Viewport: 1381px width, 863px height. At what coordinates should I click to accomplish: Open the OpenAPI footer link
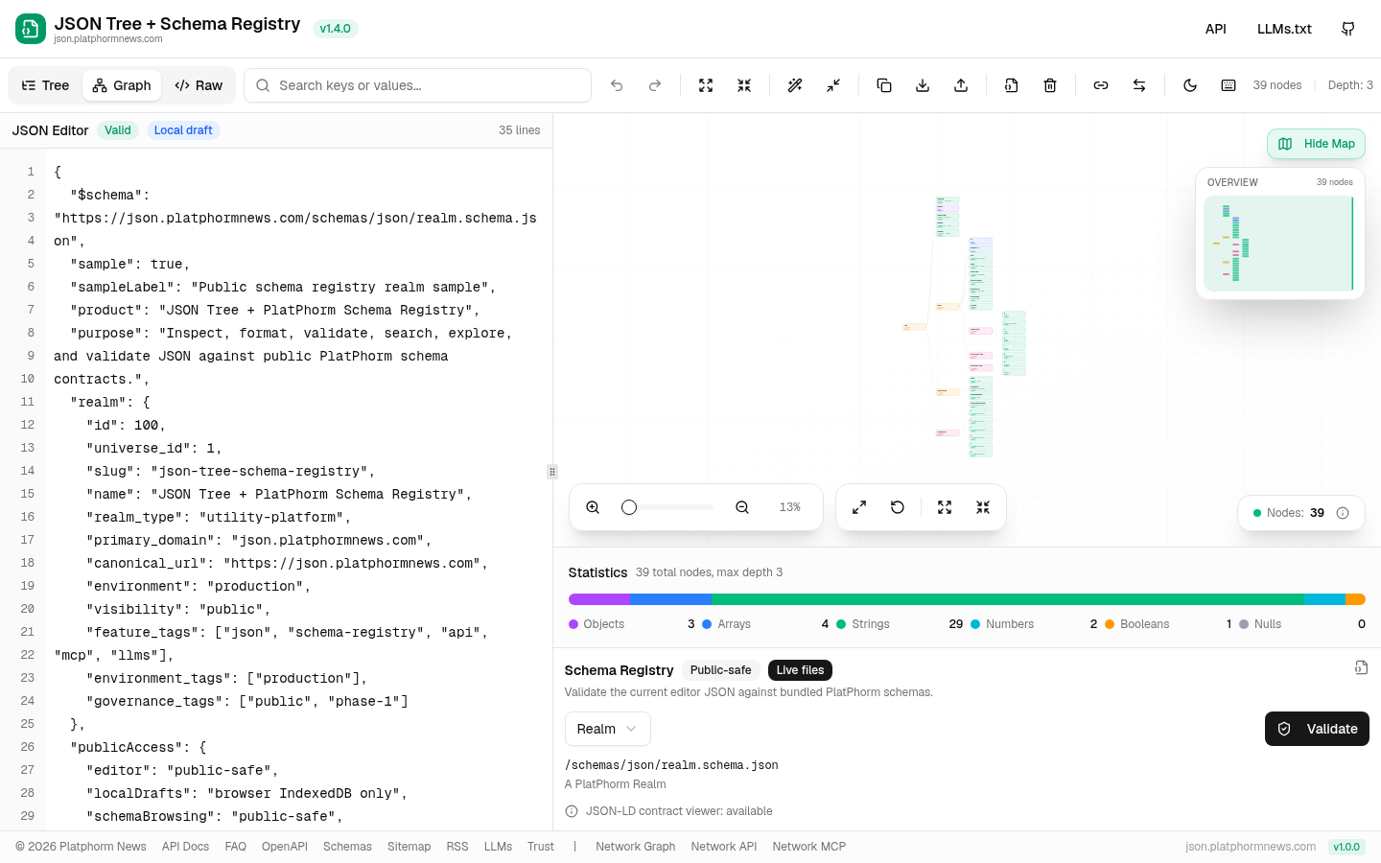pos(285,847)
